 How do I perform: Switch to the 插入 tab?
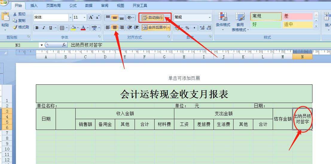point(34,5)
